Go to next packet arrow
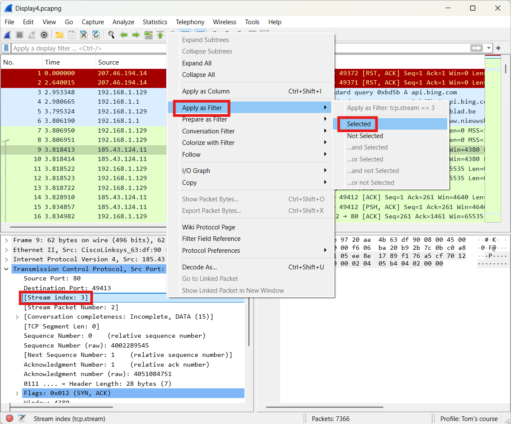 (x=136, y=35)
